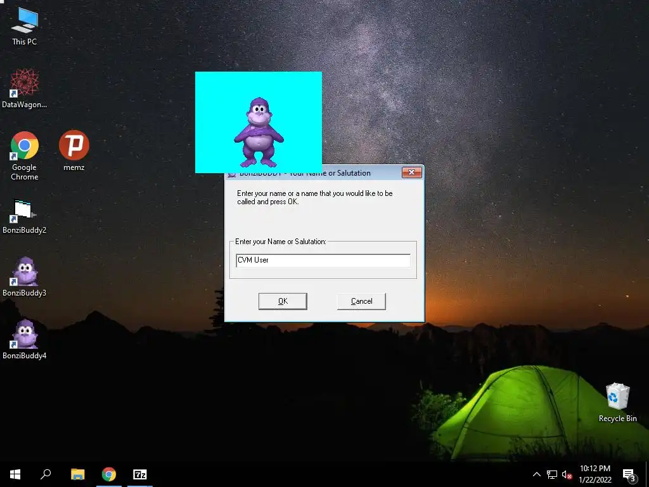
Task: Open the muted volume tray icon
Action: click(567, 474)
